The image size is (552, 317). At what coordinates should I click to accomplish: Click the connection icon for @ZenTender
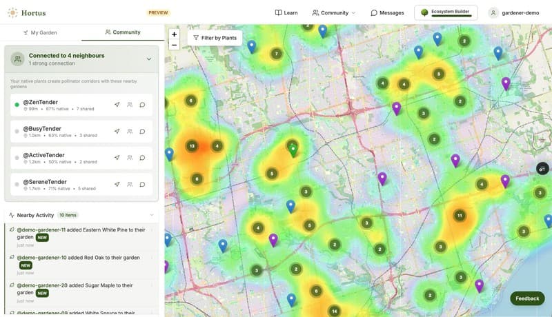pos(130,105)
